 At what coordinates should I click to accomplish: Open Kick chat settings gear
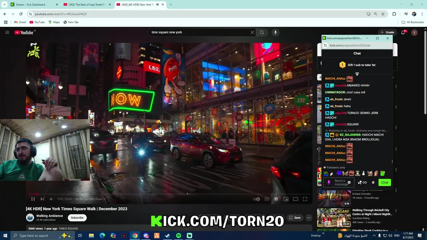(x=373, y=183)
